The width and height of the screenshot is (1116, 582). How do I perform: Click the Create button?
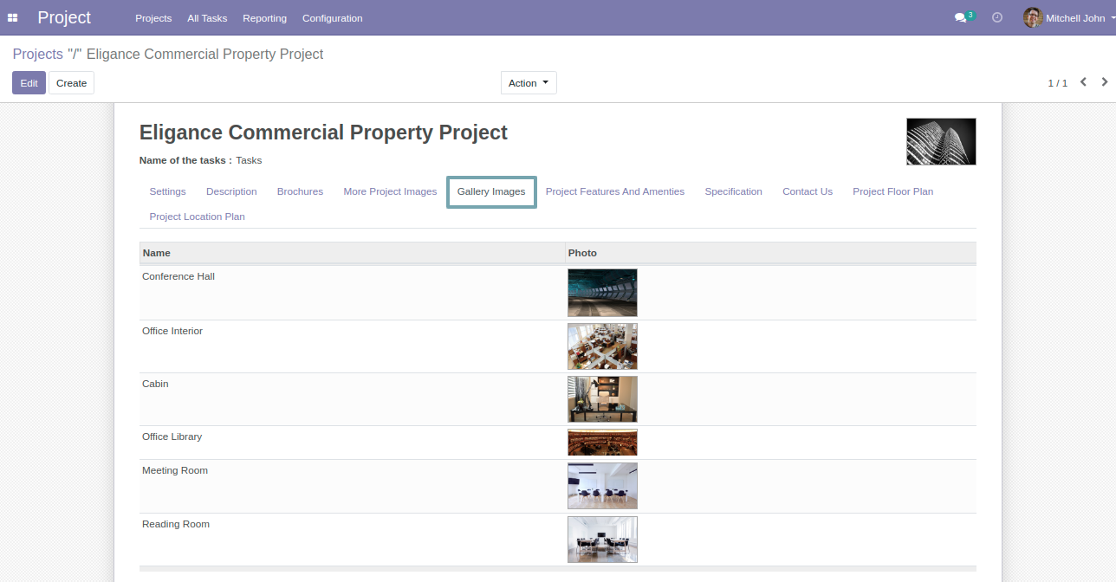click(x=71, y=83)
